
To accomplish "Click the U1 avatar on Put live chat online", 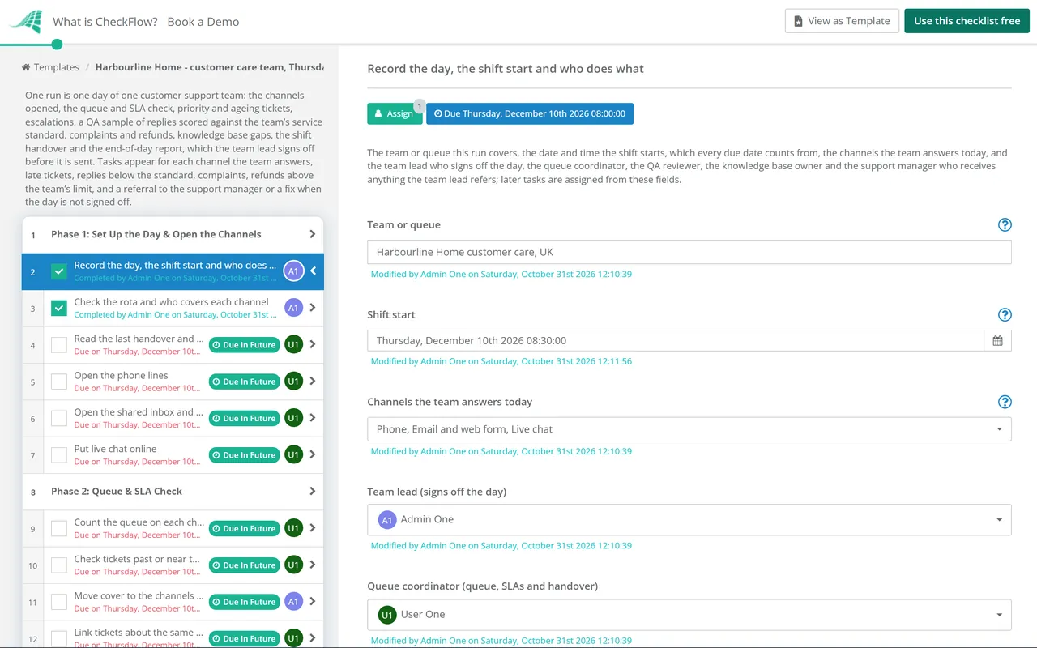I will pos(293,455).
